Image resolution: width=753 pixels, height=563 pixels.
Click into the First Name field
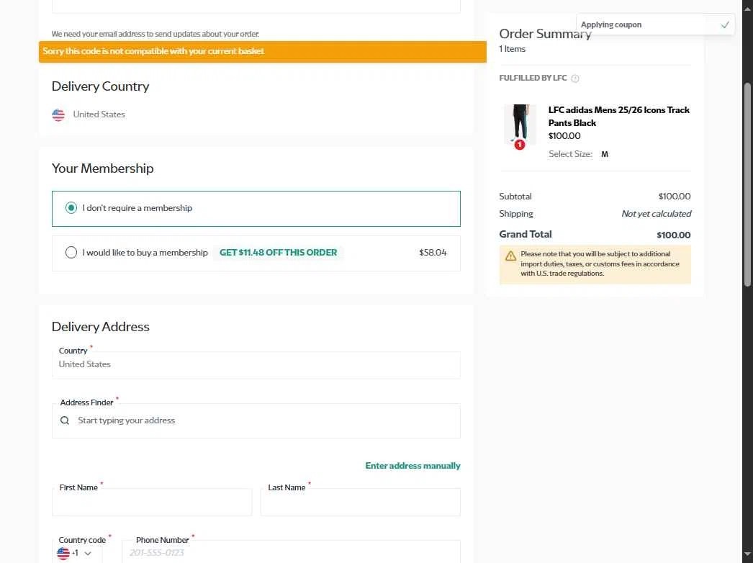click(x=152, y=503)
